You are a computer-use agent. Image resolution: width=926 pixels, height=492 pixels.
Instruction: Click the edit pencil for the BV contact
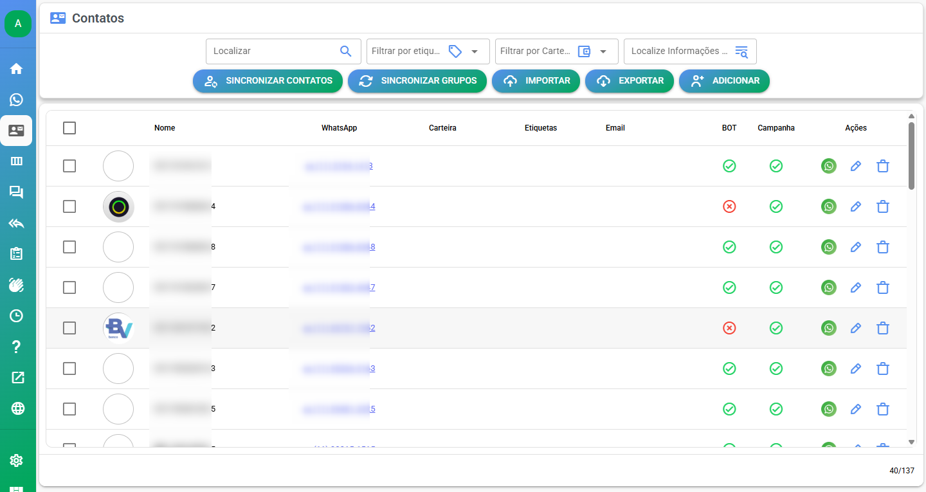(855, 328)
